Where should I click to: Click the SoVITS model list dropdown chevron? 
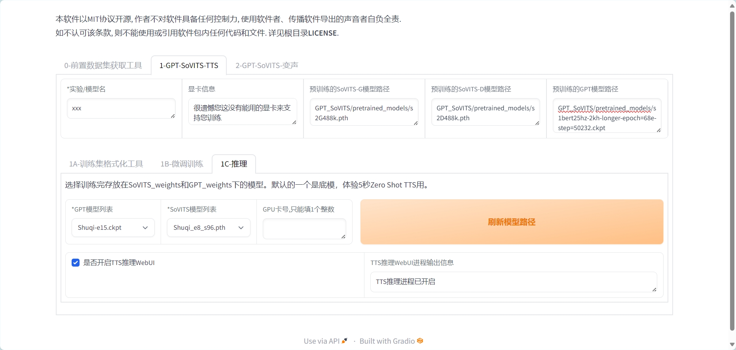click(x=241, y=228)
